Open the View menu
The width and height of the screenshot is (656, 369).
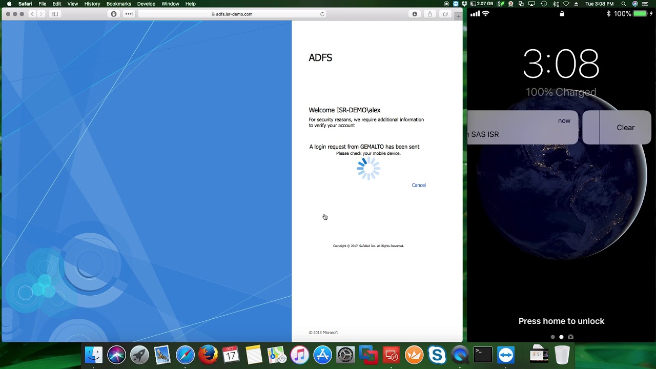click(x=73, y=4)
